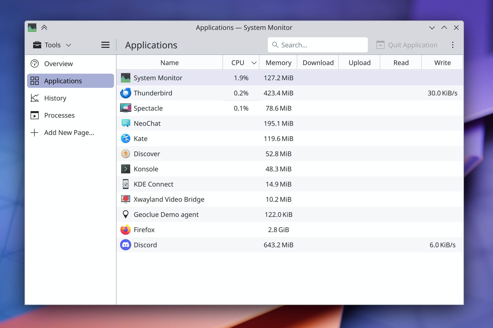Click the keep-above double arrow icon
Screen dimensions: 493x328
pyautogui.click(x=44, y=28)
